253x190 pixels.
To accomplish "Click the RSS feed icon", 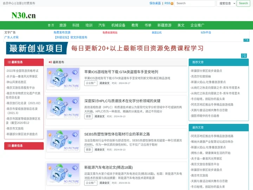I will pos(172,4).
